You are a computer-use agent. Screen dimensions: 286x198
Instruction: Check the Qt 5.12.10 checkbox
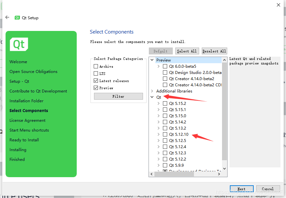165,134
